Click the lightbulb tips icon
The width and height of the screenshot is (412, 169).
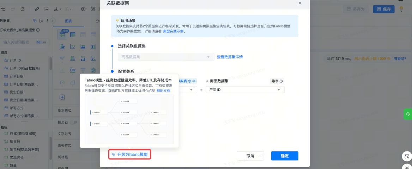[401, 9]
